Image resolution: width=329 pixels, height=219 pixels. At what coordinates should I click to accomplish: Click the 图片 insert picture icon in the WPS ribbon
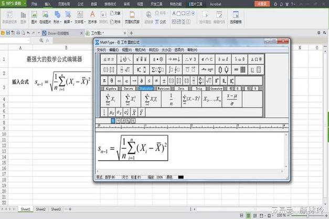pyautogui.click(x=34, y=17)
